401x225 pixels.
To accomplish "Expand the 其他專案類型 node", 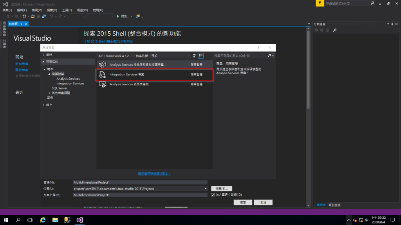I will (49, 93).
